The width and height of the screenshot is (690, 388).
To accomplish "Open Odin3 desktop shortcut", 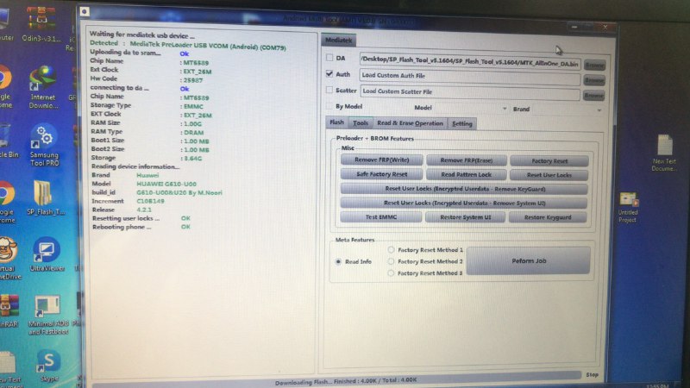I will point(41,24).
